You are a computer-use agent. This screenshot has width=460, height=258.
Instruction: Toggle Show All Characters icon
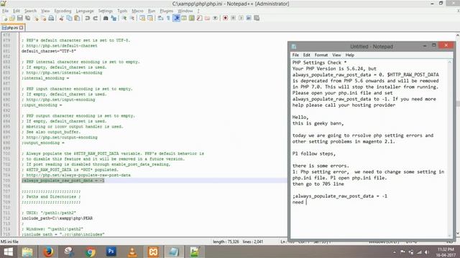pos(168,18)
